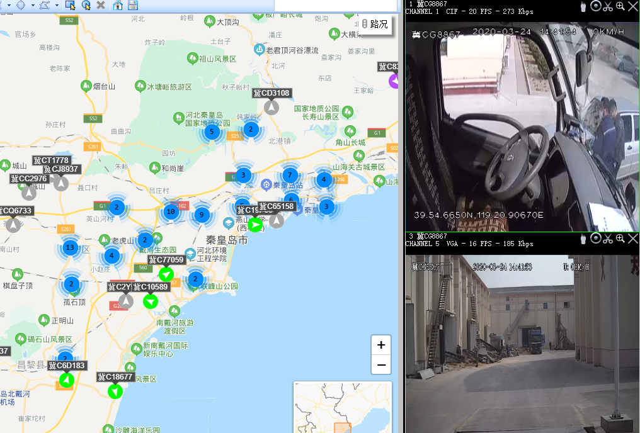
Task: Click the cluster marker showing 10 vehicles
Action: click(x=171, y=211)
